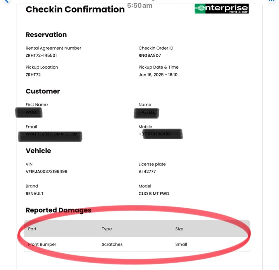
Task: Click the Checkin Confirmation heading
Action: [x=75, y=9]
